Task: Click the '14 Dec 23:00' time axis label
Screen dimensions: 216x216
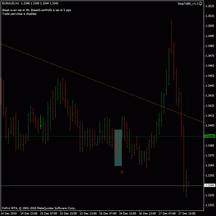Action: tap(29, 213)
